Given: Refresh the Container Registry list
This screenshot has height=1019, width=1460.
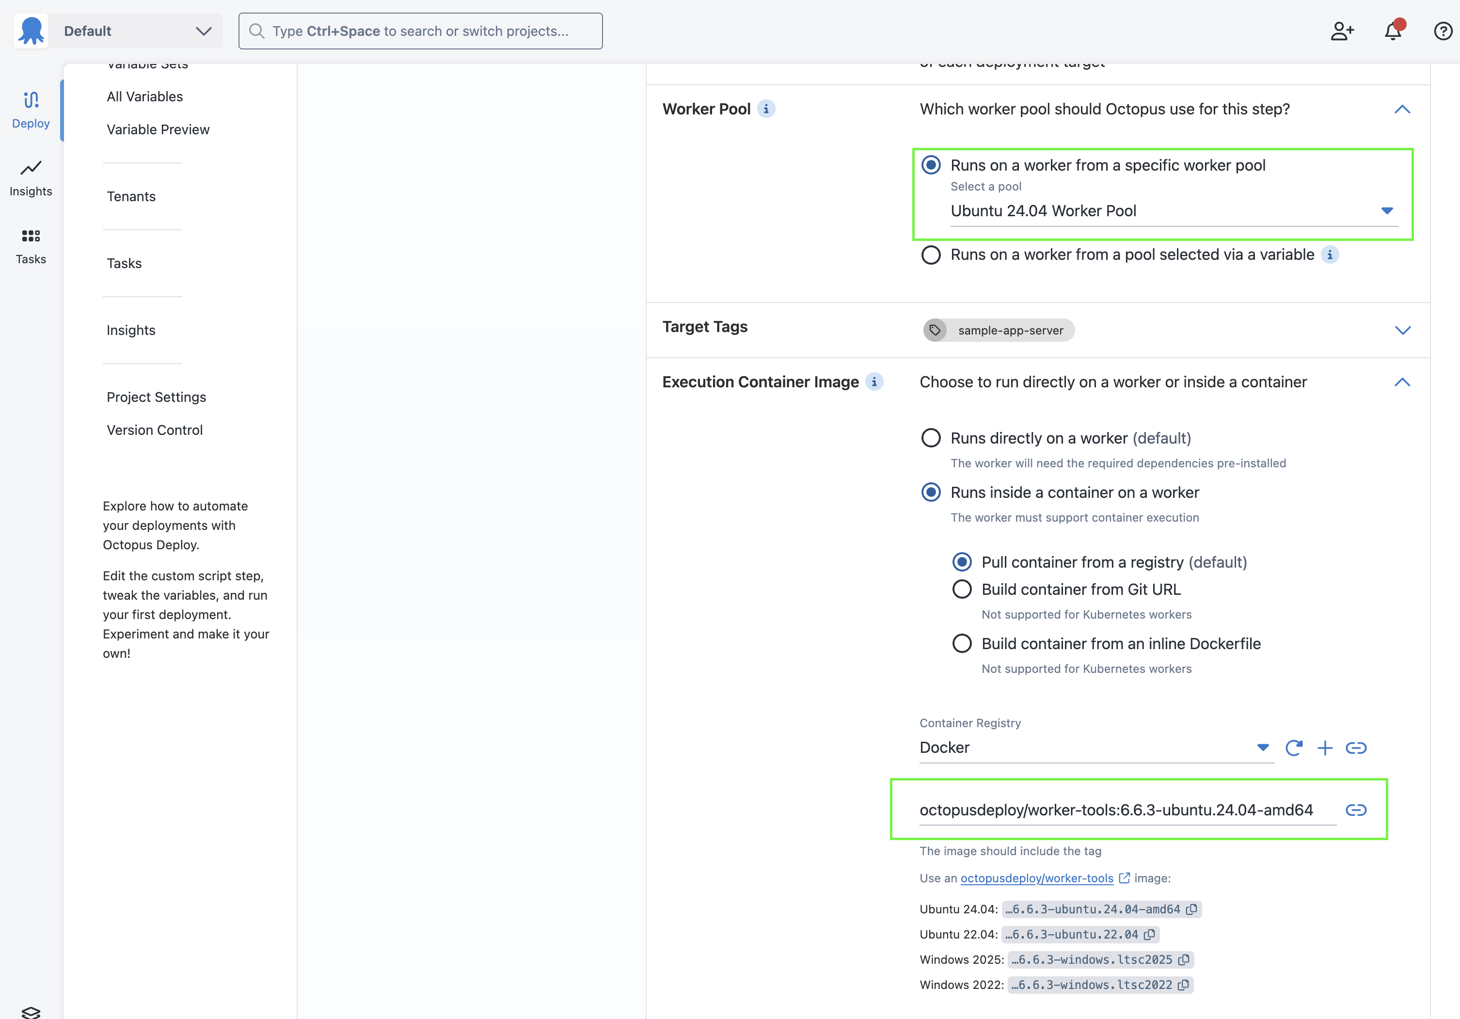Looking at the screenshot, I should coord(1293,748).
